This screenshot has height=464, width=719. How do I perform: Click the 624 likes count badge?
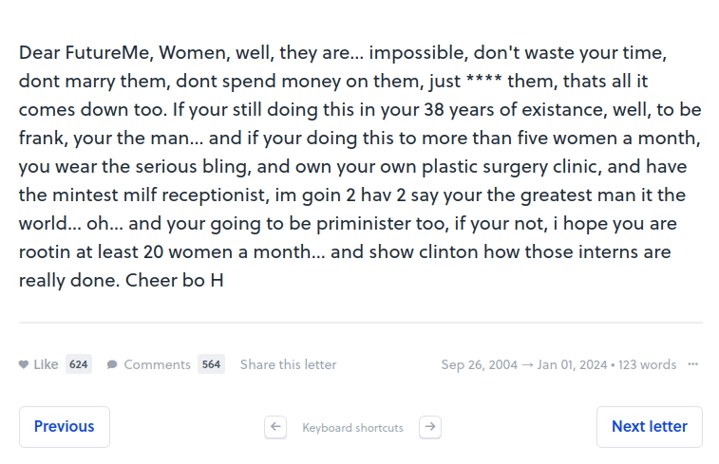pyautogui.click(x=79, y=364)
